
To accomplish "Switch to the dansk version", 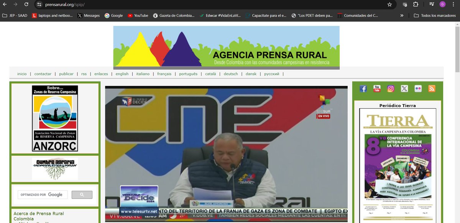I will coord(251,74).
